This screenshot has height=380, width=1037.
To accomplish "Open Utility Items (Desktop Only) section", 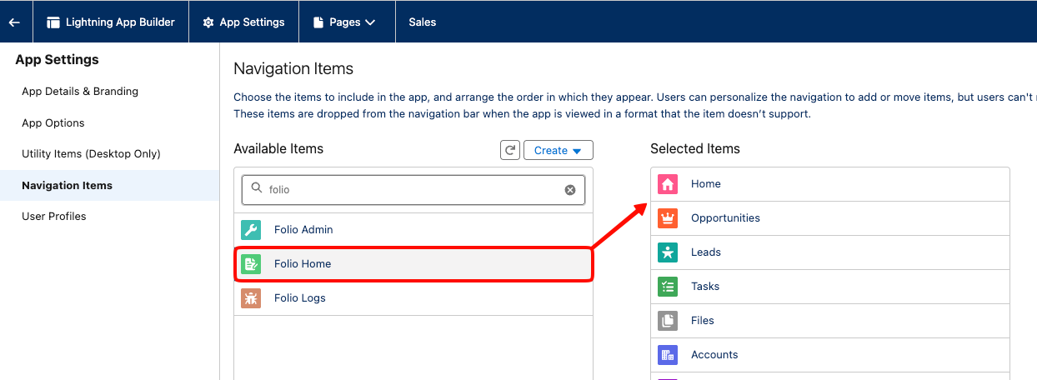I will click(91, 154).
